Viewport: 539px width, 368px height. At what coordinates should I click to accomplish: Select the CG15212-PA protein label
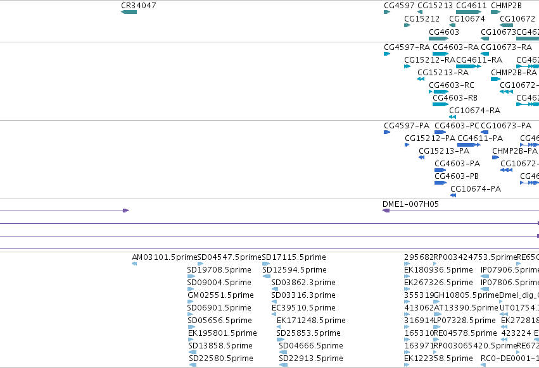(x=430, y=138)
